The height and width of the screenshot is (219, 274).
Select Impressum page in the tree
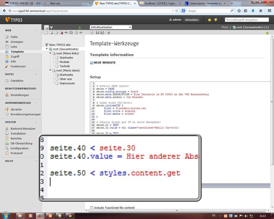[67, 83]
